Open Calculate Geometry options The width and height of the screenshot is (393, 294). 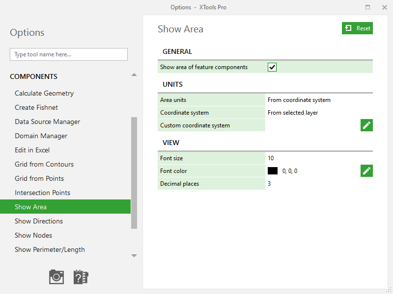tap(44, 93)
